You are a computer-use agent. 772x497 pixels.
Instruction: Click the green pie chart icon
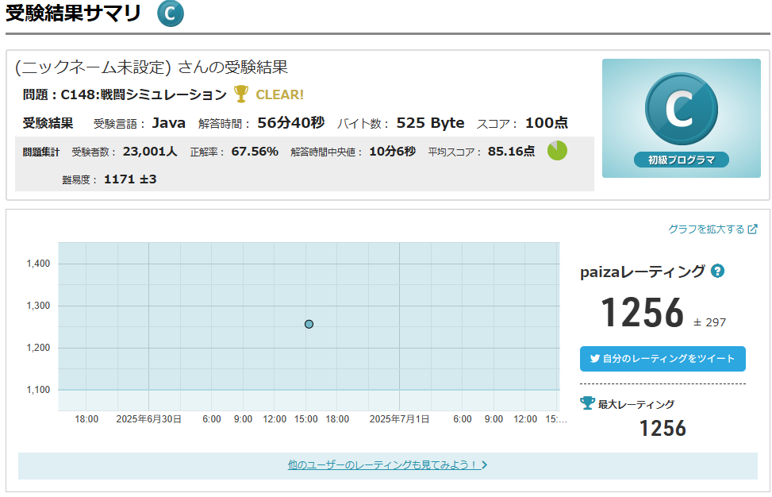point(557,151)
